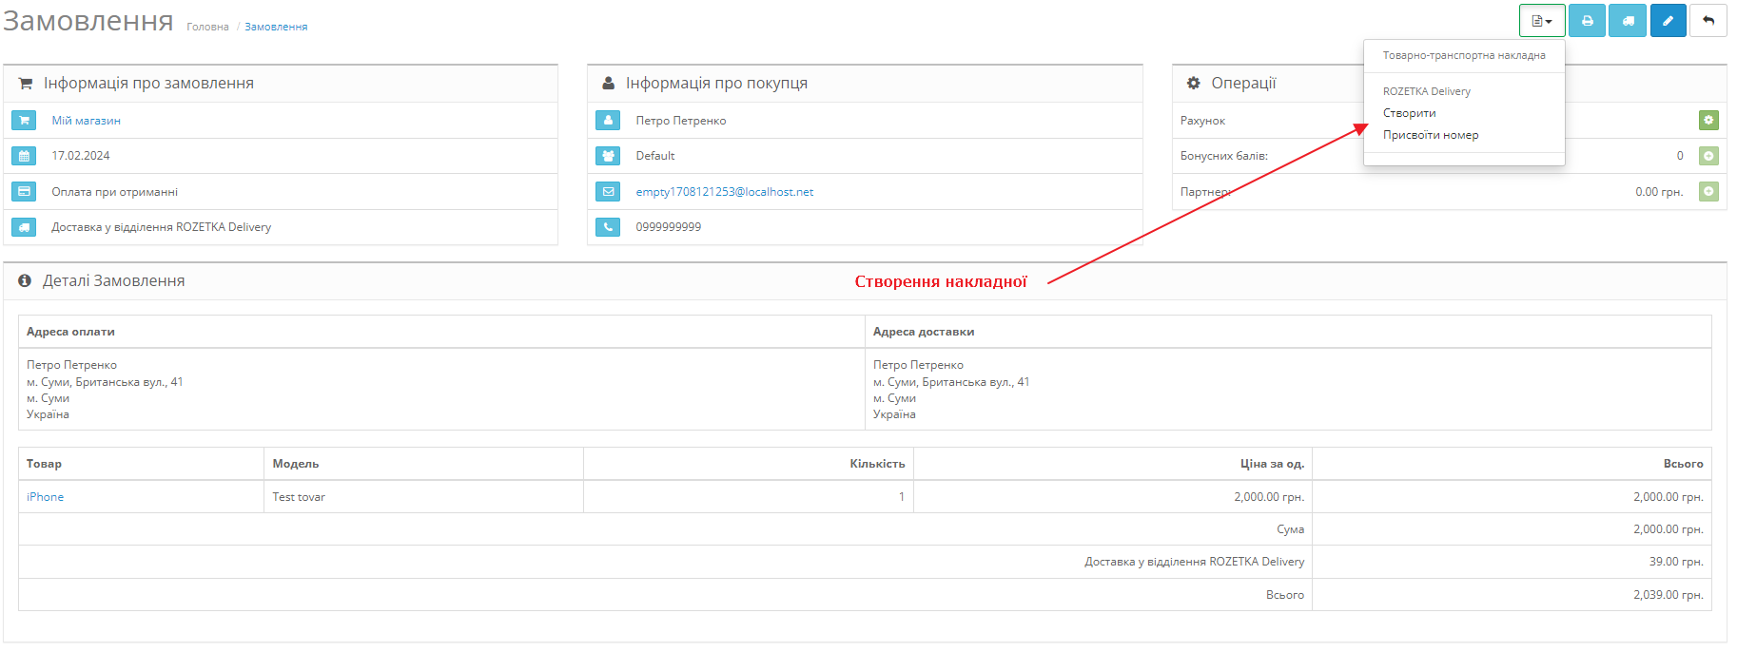The height and width of the screenshot is (652, 1737).
Task: Click the print invoice icon button
Action: click(1587, 21)
